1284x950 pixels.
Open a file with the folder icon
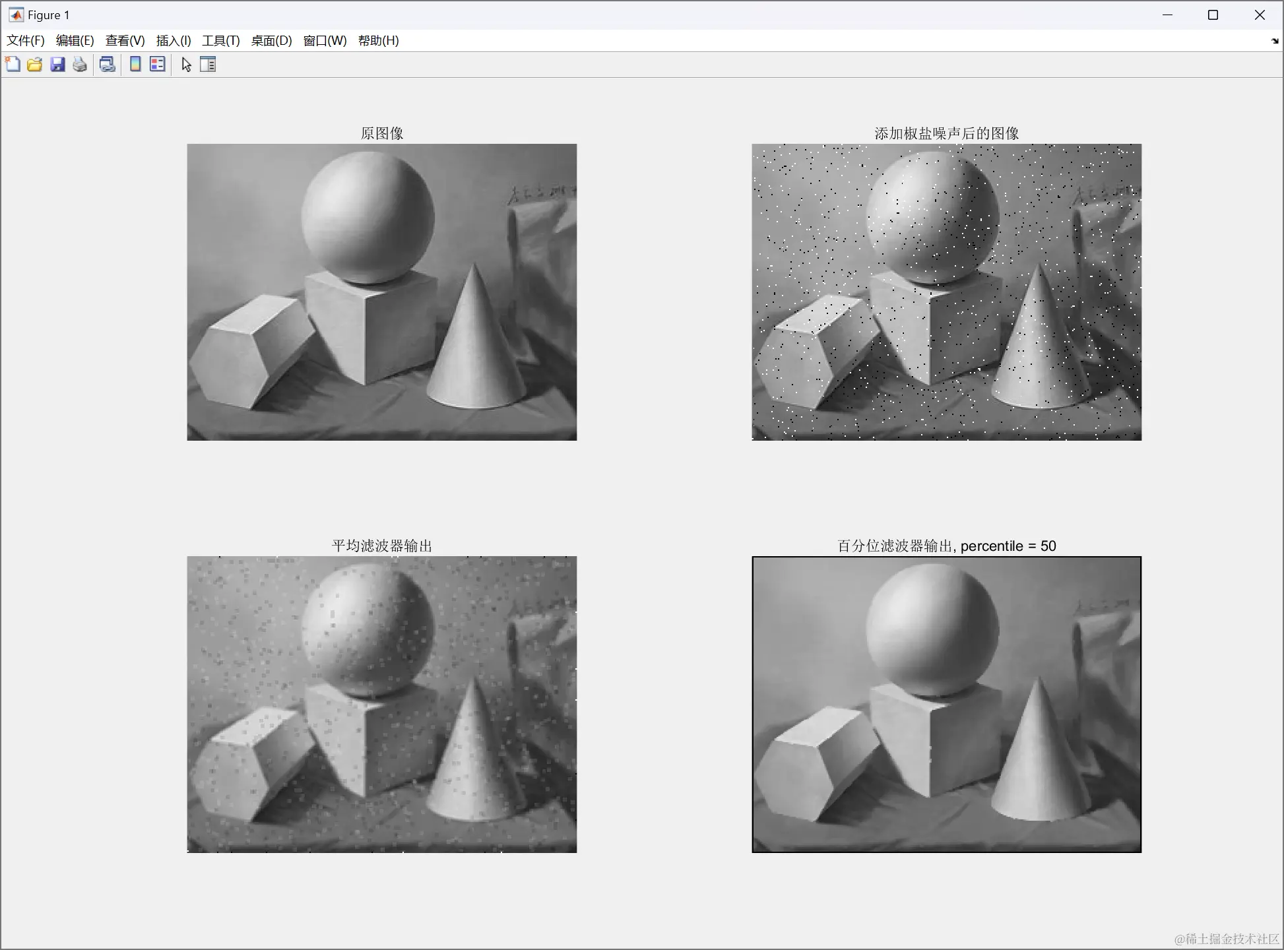[35, 65]
